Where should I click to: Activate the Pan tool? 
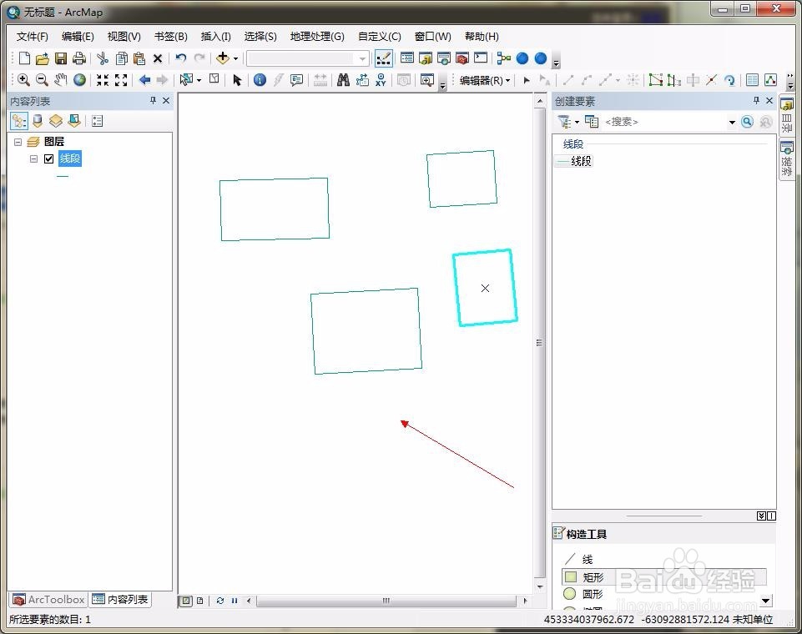pos(59,79)
